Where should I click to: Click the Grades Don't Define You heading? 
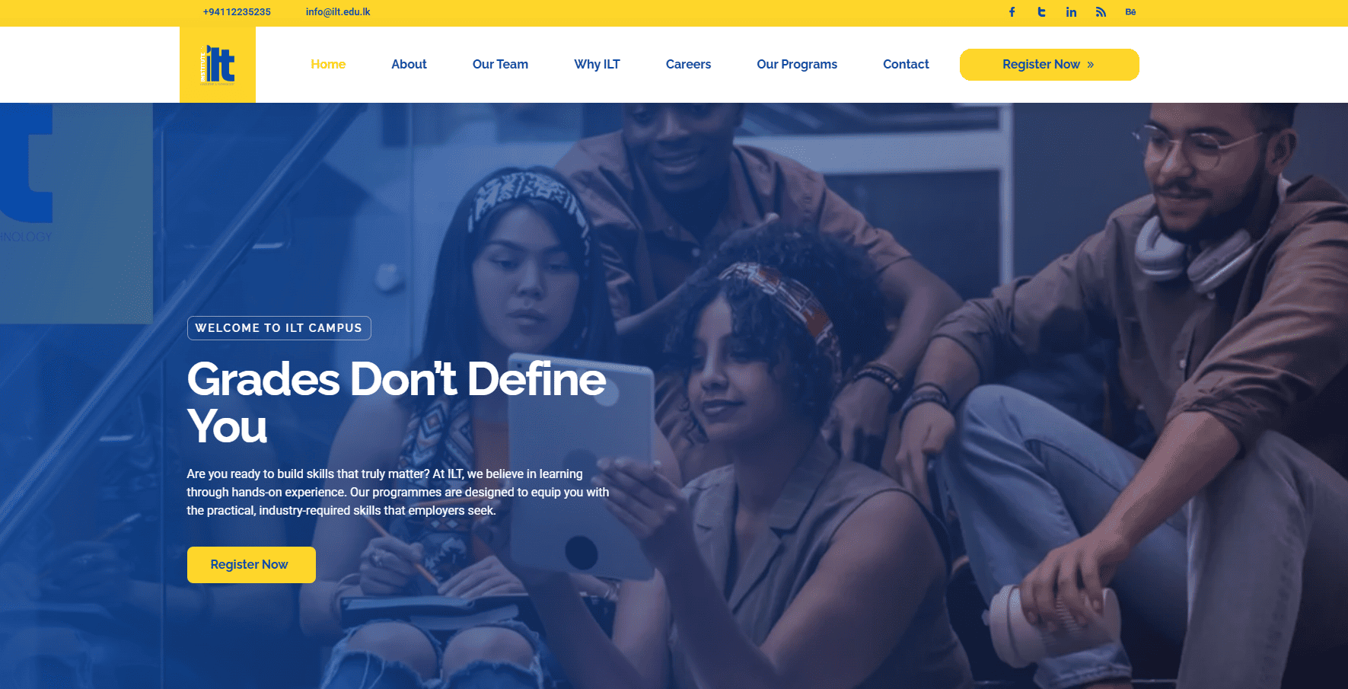pos(397,402)
